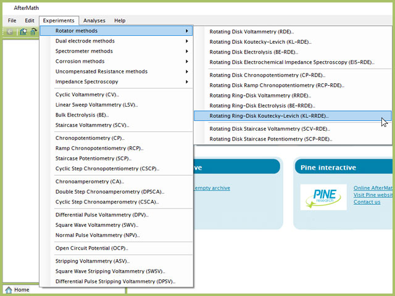Click the first archive-home toolbar icon

(x=23, y=31)
